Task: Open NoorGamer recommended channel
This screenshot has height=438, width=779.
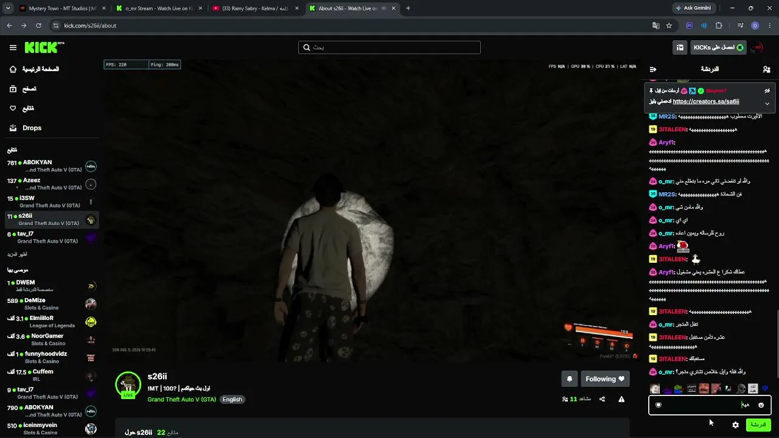Action: coord(51,339)
